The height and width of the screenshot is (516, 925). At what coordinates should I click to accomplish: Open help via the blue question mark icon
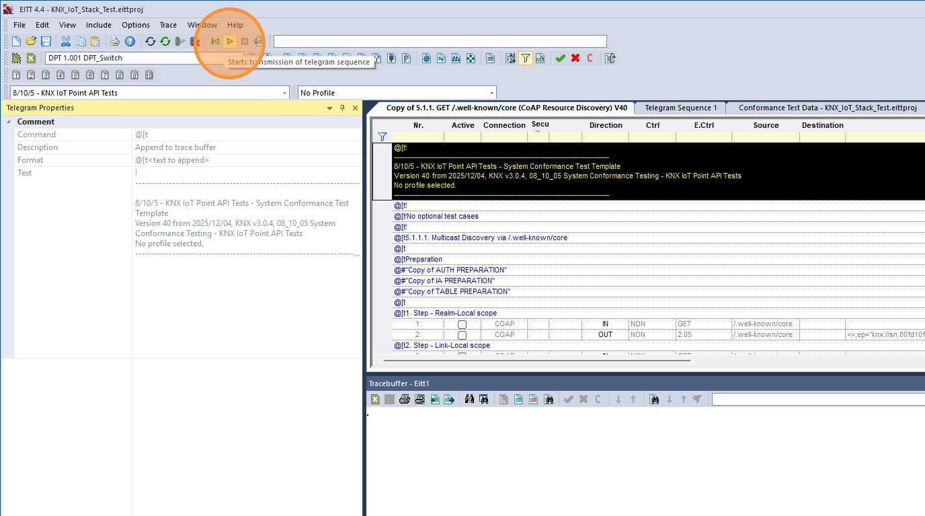point(130,42)
